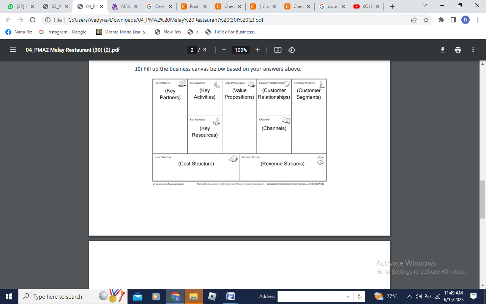Download the PDF file
Image resolution: width=486 pixels, height=304 pixels.
tap(442, 50)
